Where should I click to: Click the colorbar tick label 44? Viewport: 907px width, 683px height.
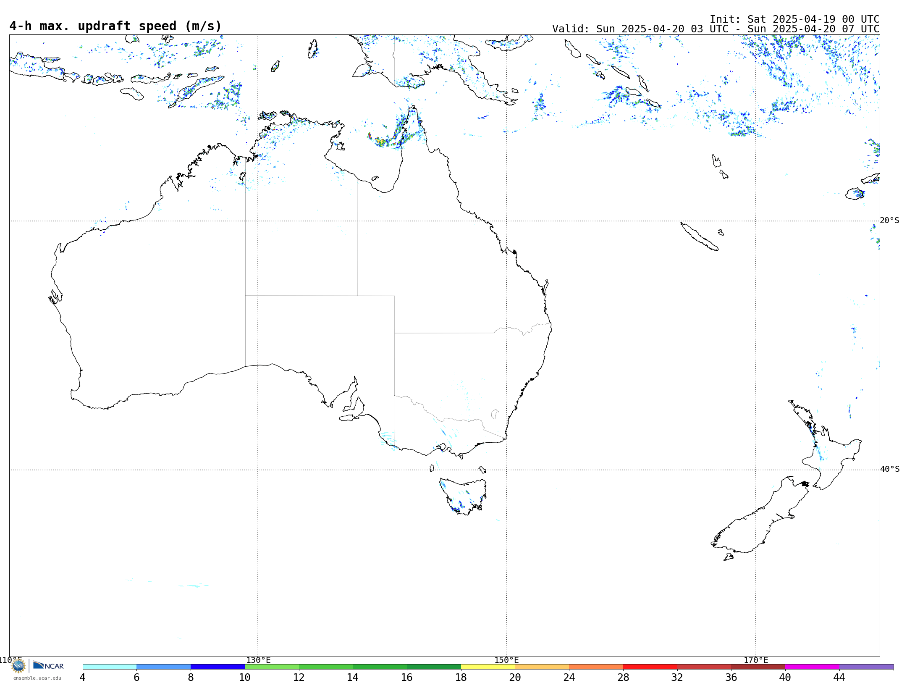839,677
